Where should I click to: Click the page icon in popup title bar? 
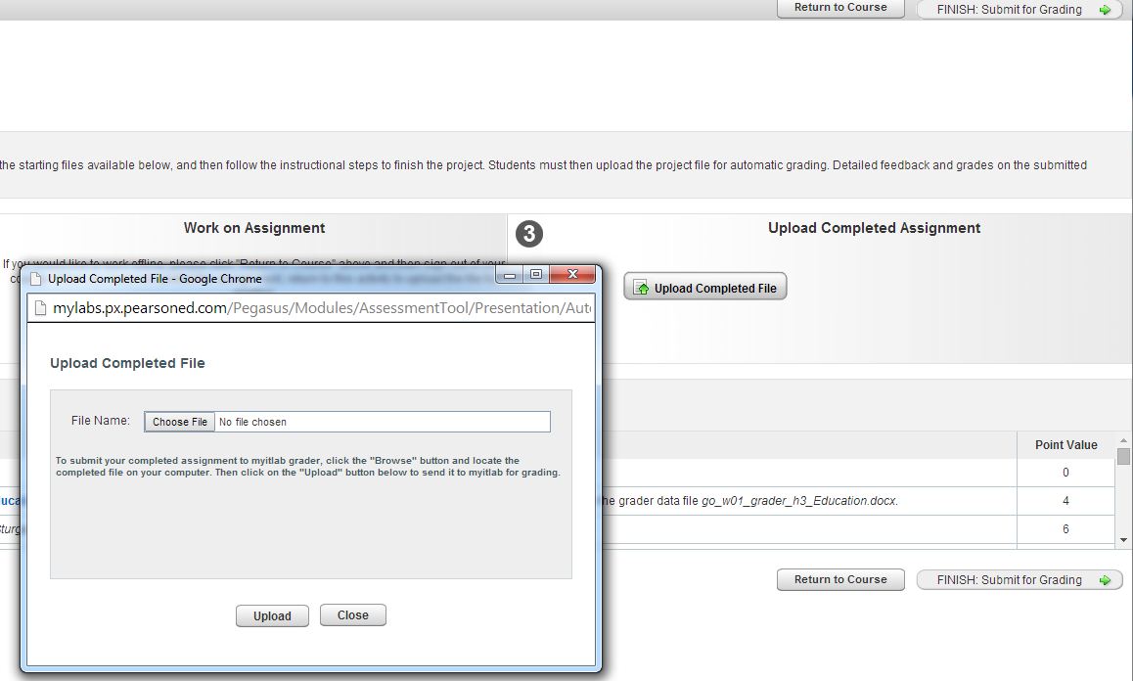pyautogui.click(x=36, y=279)
